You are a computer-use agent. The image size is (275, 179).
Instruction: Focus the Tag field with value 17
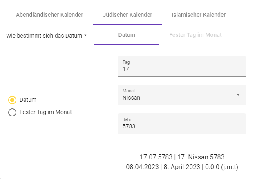tap(182, 69)
